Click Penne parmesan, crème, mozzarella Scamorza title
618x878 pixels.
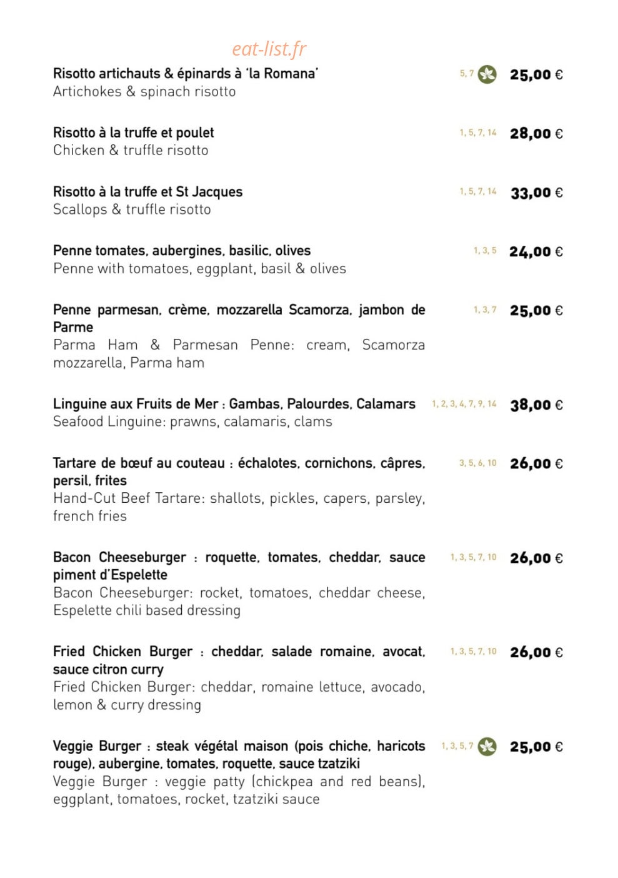click(239, 318)
